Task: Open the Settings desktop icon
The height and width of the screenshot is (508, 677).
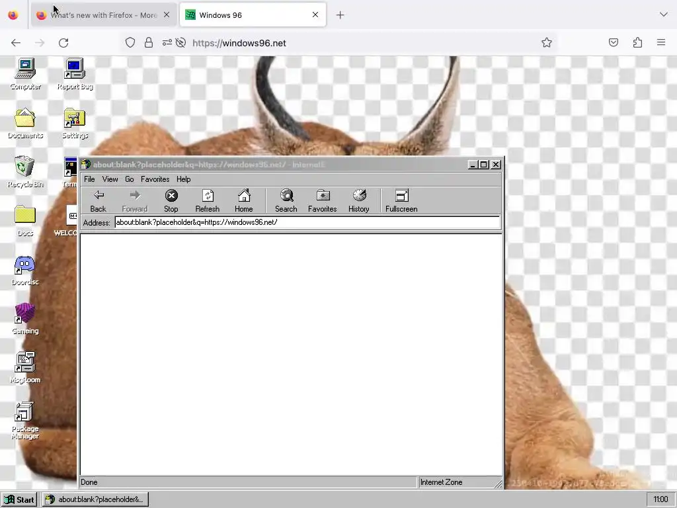Action: [75, 123]
